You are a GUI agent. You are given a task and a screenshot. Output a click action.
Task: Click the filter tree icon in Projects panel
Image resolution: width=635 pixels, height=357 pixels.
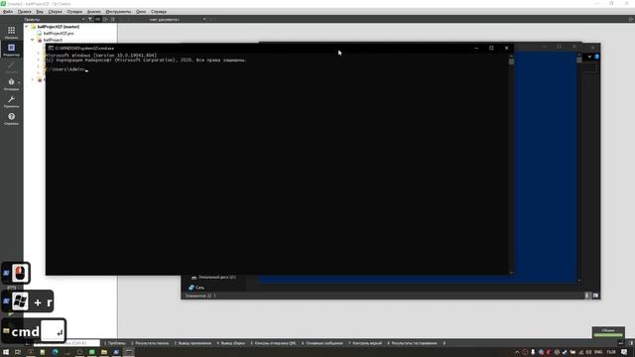[x=90, y=19]
